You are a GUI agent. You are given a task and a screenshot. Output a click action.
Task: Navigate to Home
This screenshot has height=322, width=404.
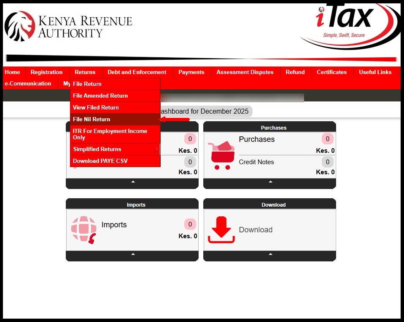12,72
